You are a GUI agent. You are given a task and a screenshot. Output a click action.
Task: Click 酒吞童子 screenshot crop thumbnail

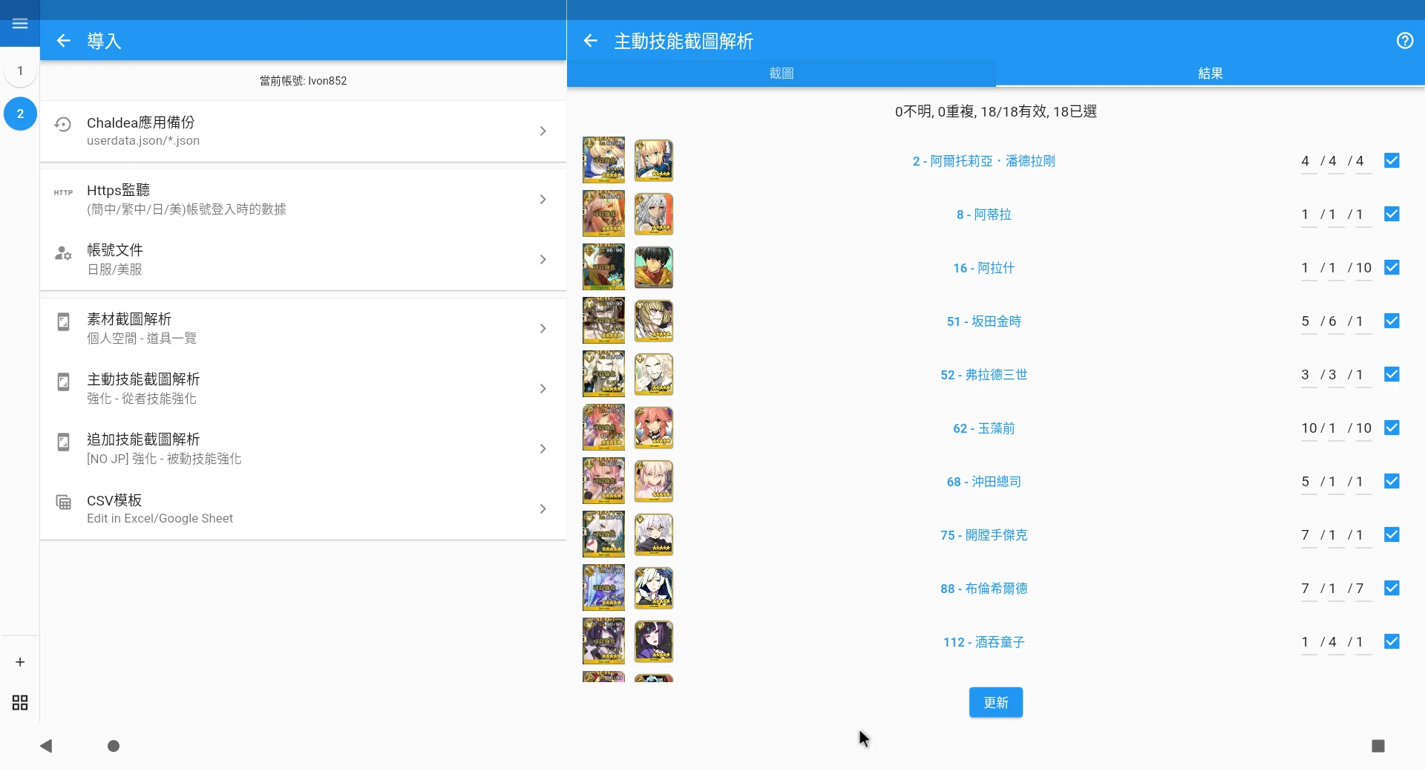603,641
